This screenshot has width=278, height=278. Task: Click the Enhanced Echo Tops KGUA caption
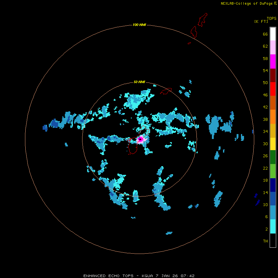pos(139,276)
